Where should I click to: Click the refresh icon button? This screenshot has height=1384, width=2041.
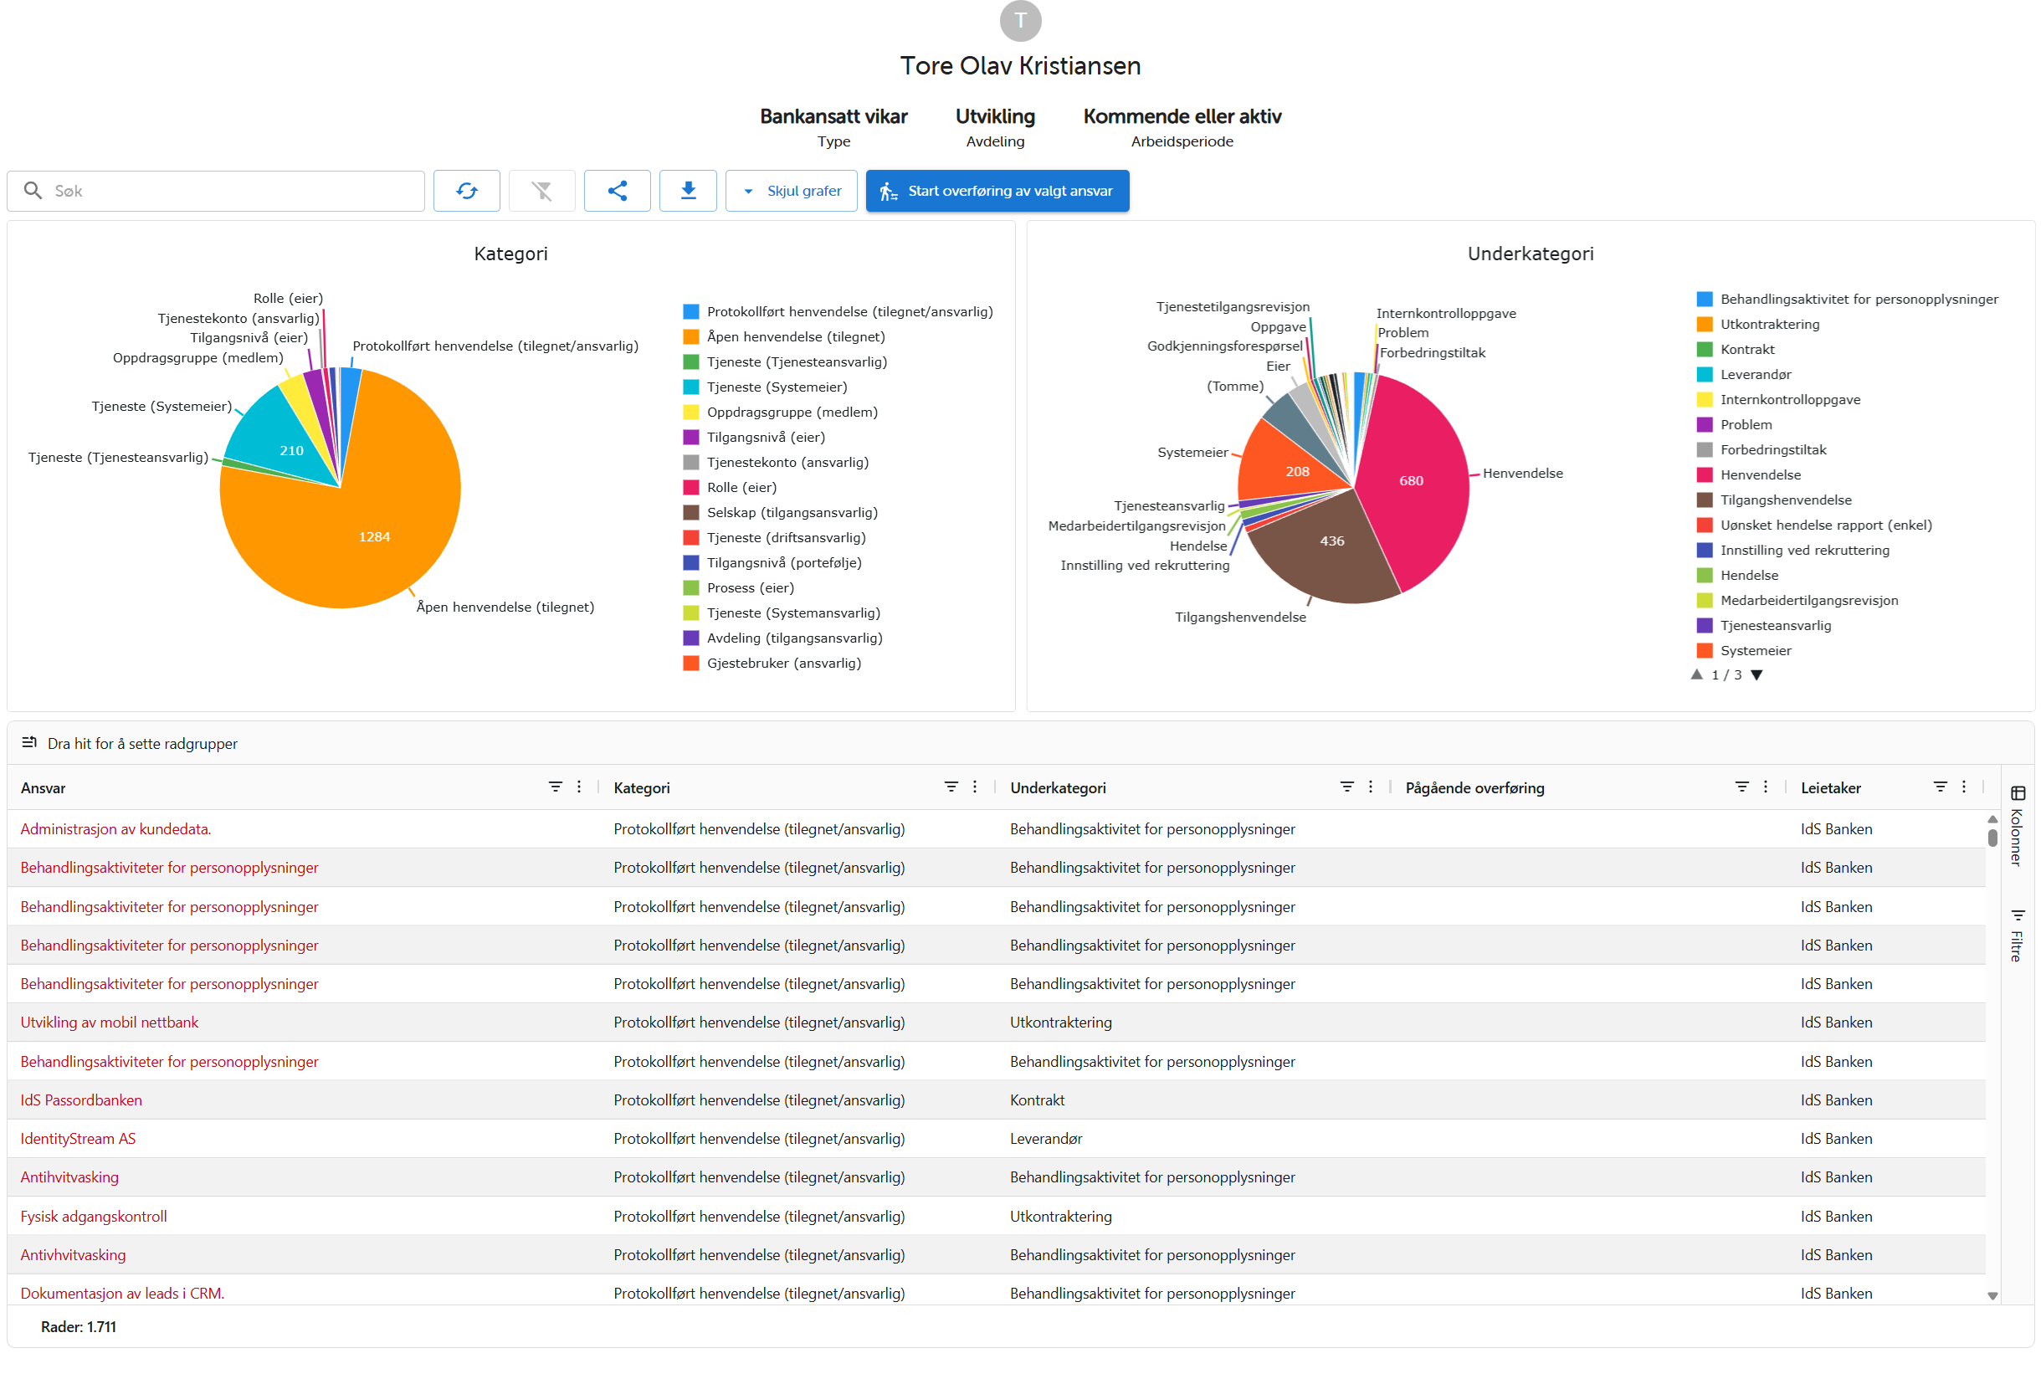pyautogui.click(x=466, y=191)
